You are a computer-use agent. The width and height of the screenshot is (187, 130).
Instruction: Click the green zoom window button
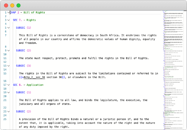19,6
